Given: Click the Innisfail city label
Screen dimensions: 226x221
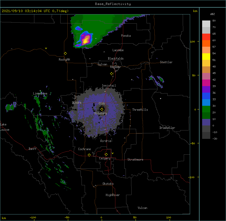Looking at the screenshot, I should [x=109, y=86].
